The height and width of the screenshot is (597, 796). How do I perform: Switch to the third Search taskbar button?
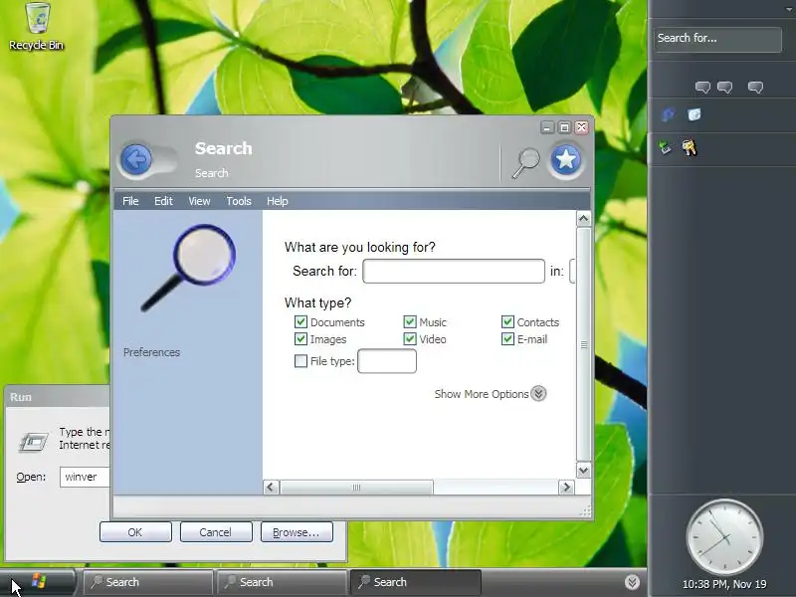[416, 582]
